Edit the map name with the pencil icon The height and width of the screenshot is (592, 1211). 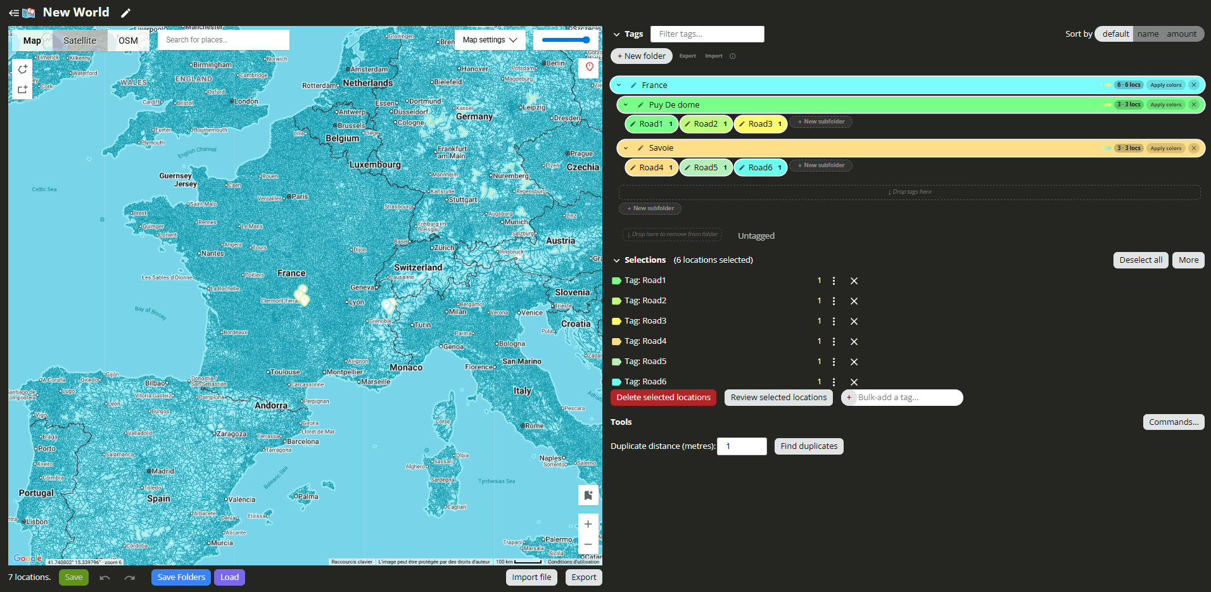point(126,13)
